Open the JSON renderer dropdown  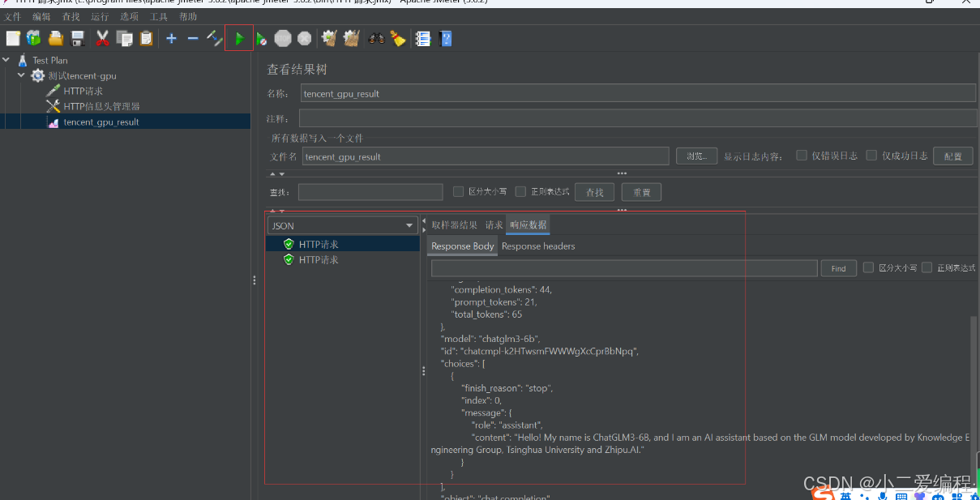tap(342, 225)
